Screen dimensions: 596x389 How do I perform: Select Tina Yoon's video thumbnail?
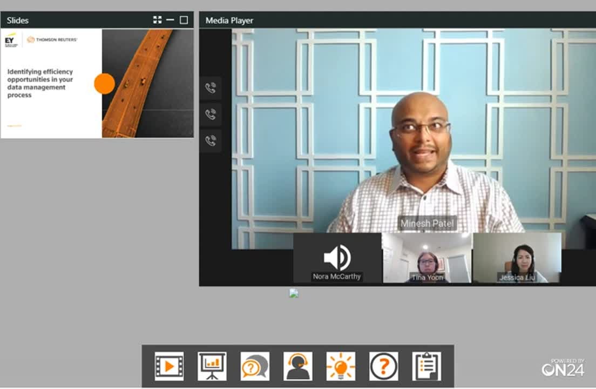(x=427, y=258)
